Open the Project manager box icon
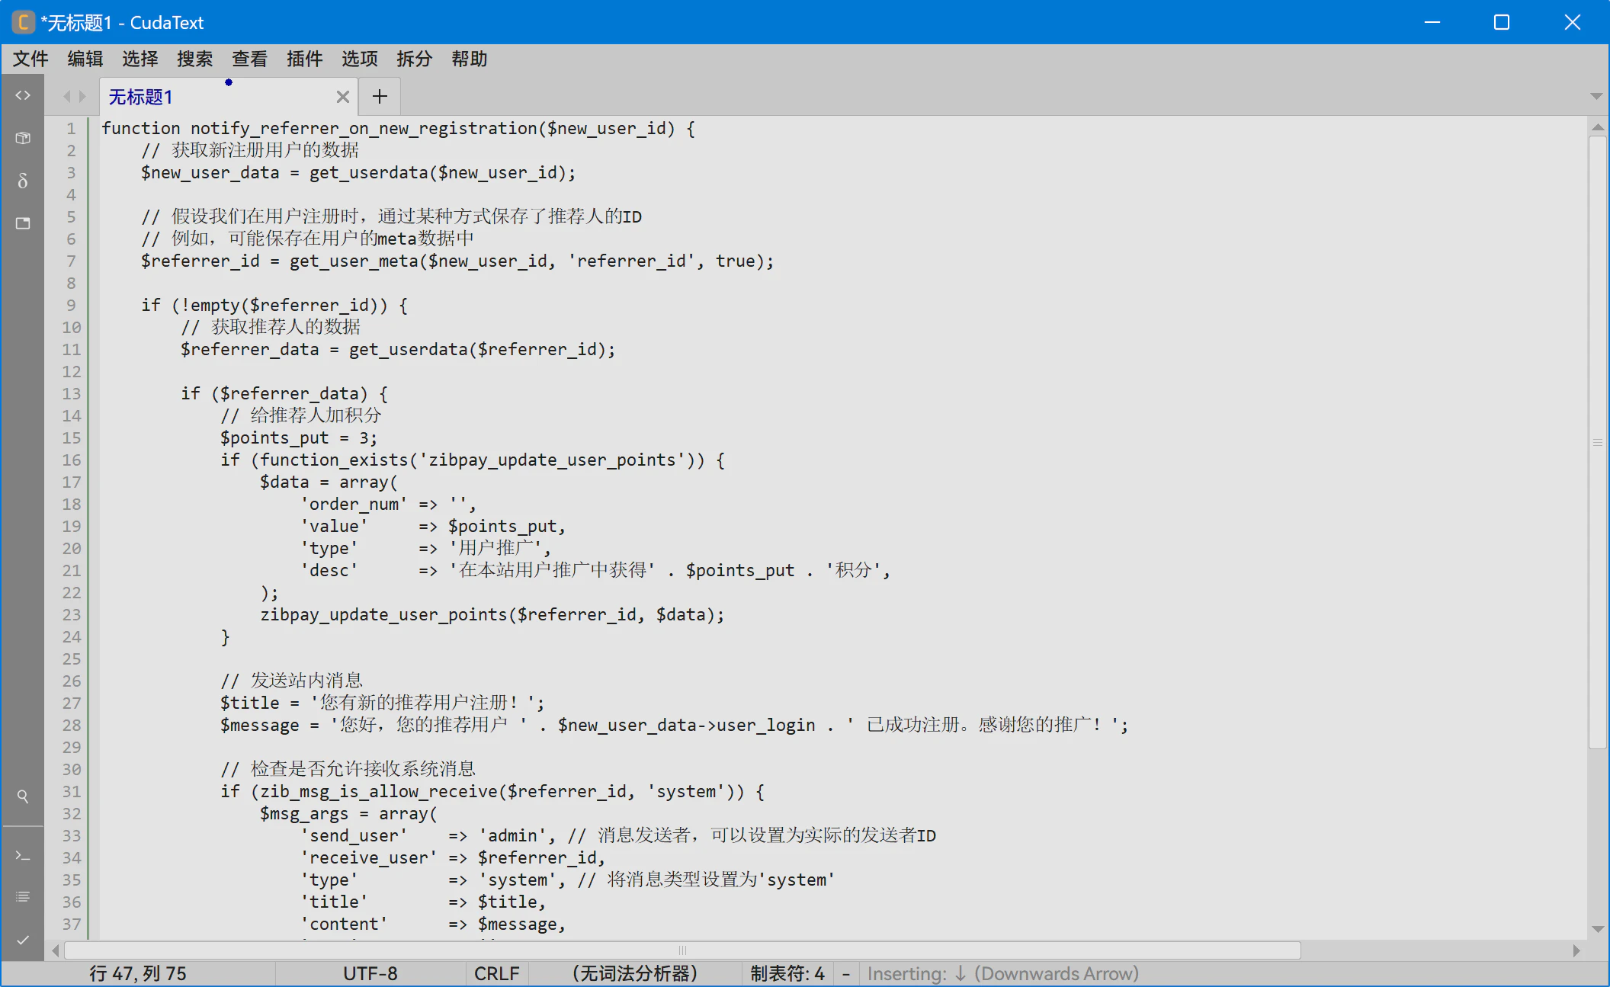Viewport: 1610px width, 987px height. pyautogui.click(x=23, y=138)
